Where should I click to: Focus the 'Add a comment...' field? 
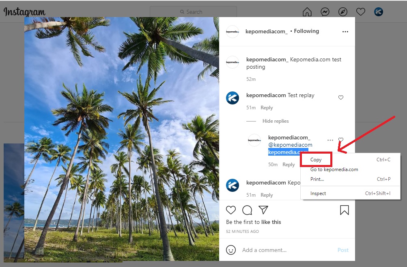(x=287, y=250)
